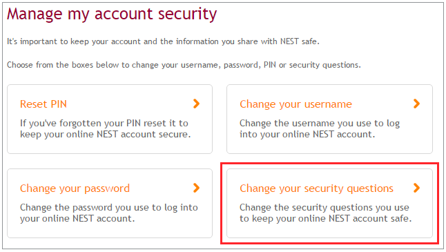Click the arrow icon beside Change your password
Image resolution: width=446 pixels, height=252 pixels.
coord(196,188)
